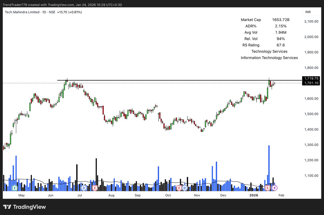Click the 2,100.00 price axis label
This screenshot has height=215, width=324.
pos(312,22)
